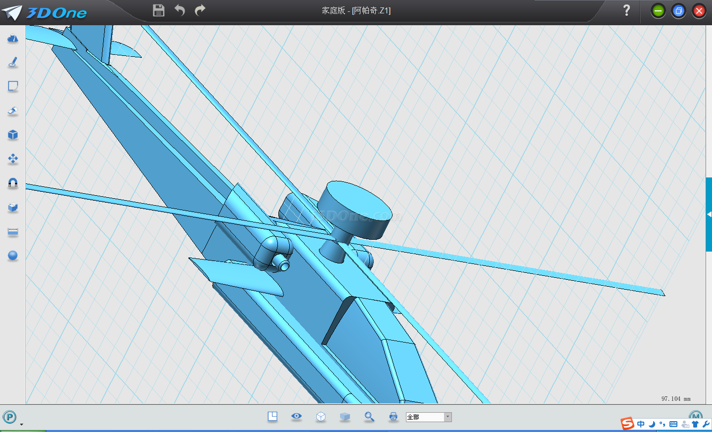The height and width of the screenshot is (432, 712).
Task: Toggle the eye show/hide visibility icon
Action: (x=297, y=417)
